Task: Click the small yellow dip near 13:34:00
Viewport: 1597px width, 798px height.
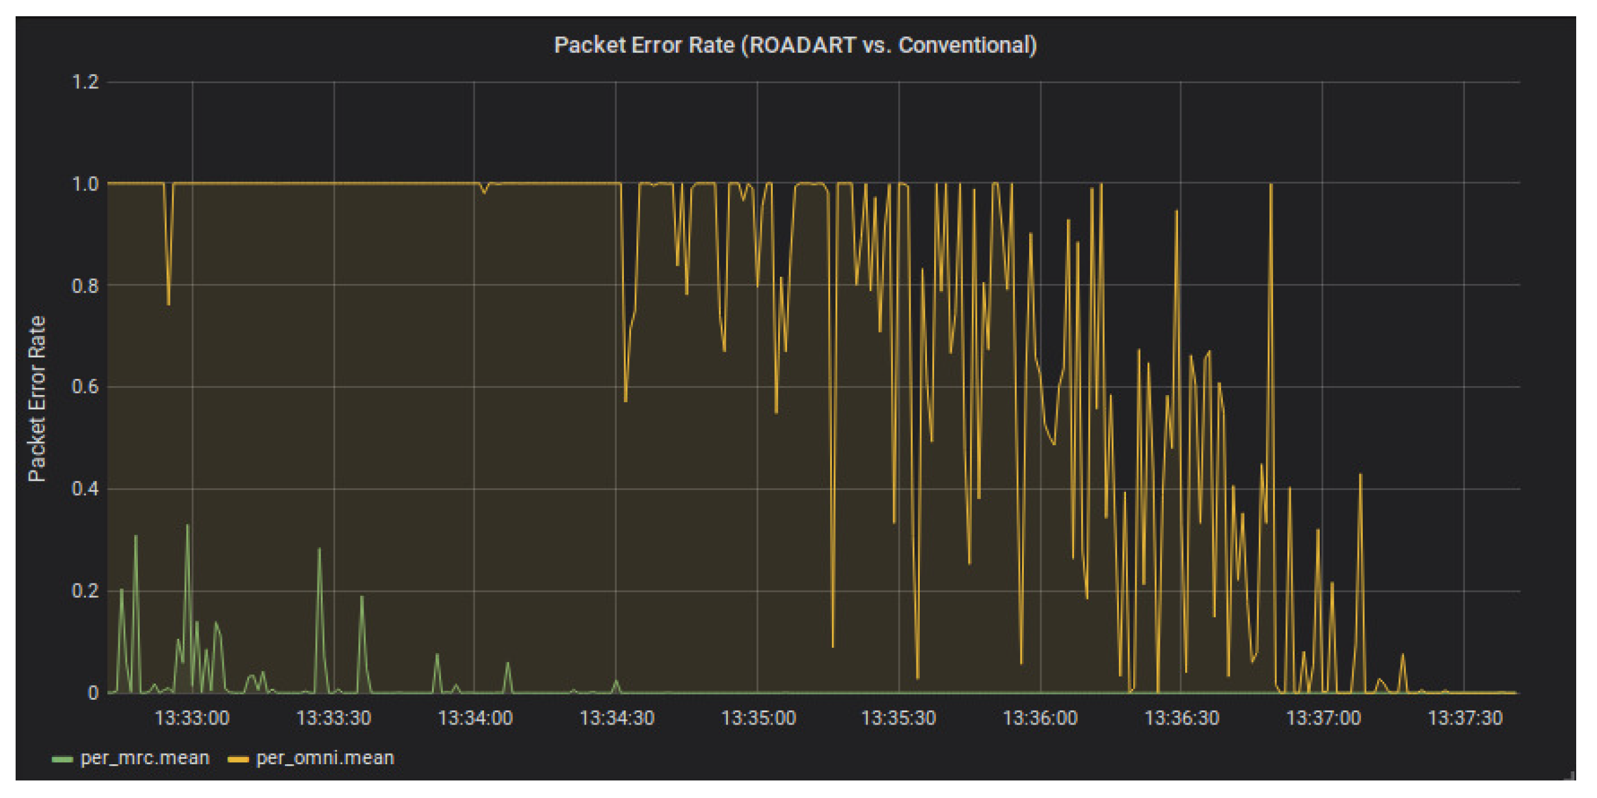Action: [x=484, y=192]
